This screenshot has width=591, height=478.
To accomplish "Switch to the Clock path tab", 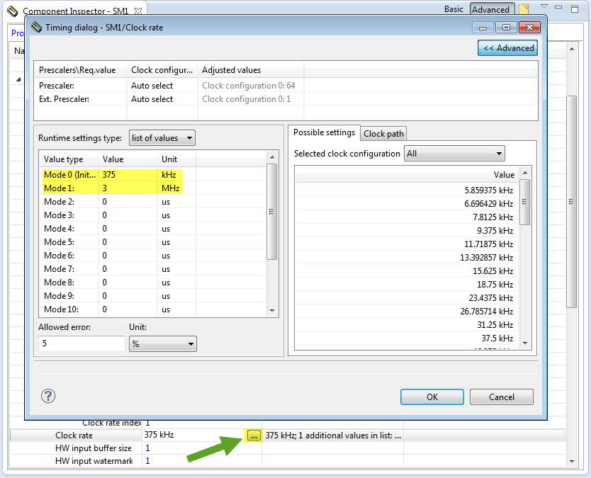I will tap(383, 134).
